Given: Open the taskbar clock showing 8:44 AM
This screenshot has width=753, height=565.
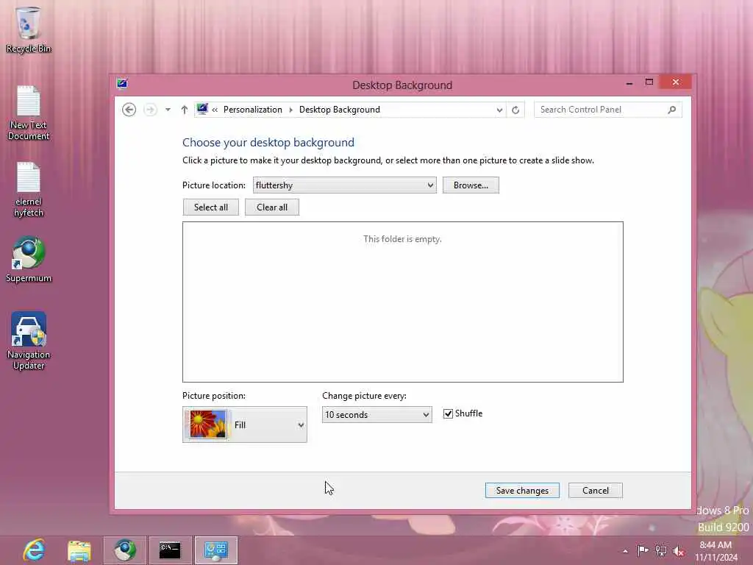Looking at the screenshot, I should point(715,551).
